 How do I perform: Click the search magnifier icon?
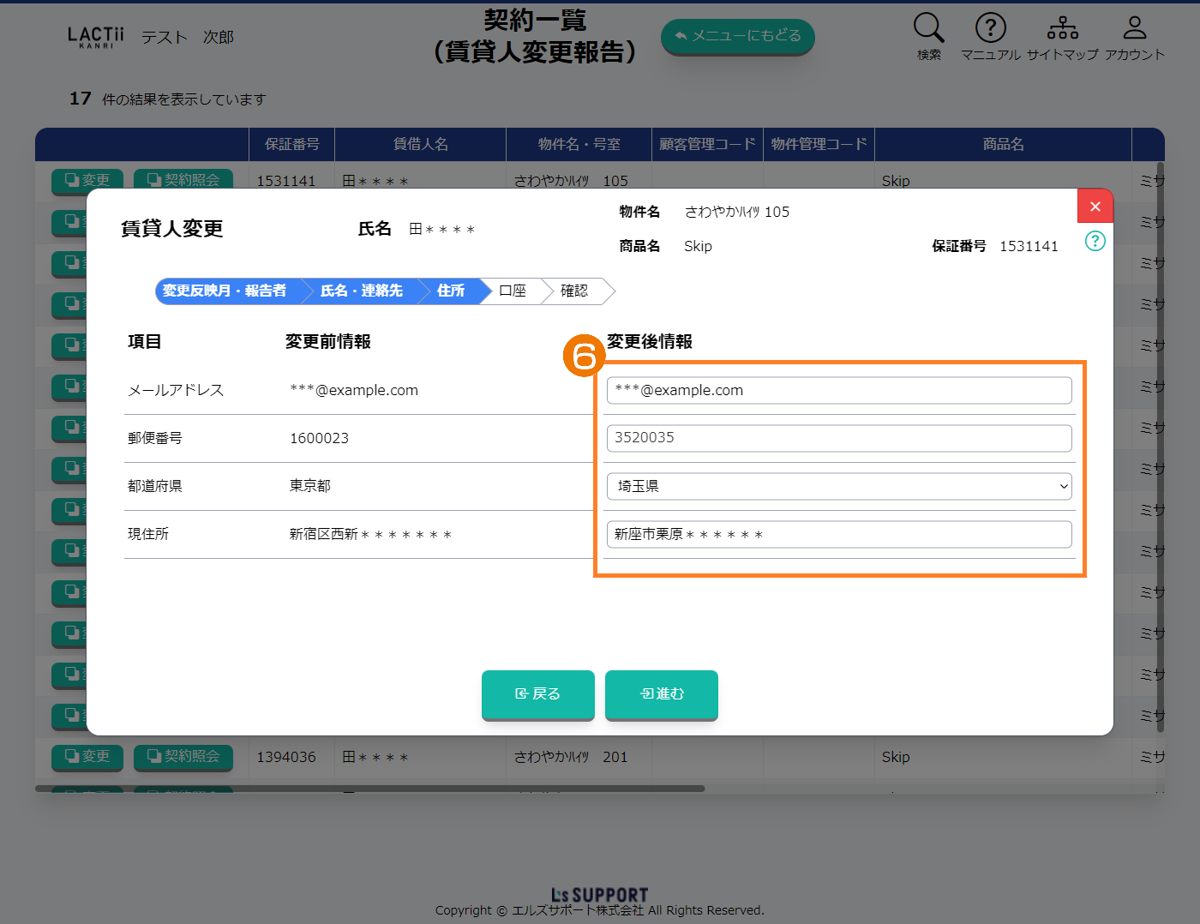pyautogui.click(x=928, y=28)
